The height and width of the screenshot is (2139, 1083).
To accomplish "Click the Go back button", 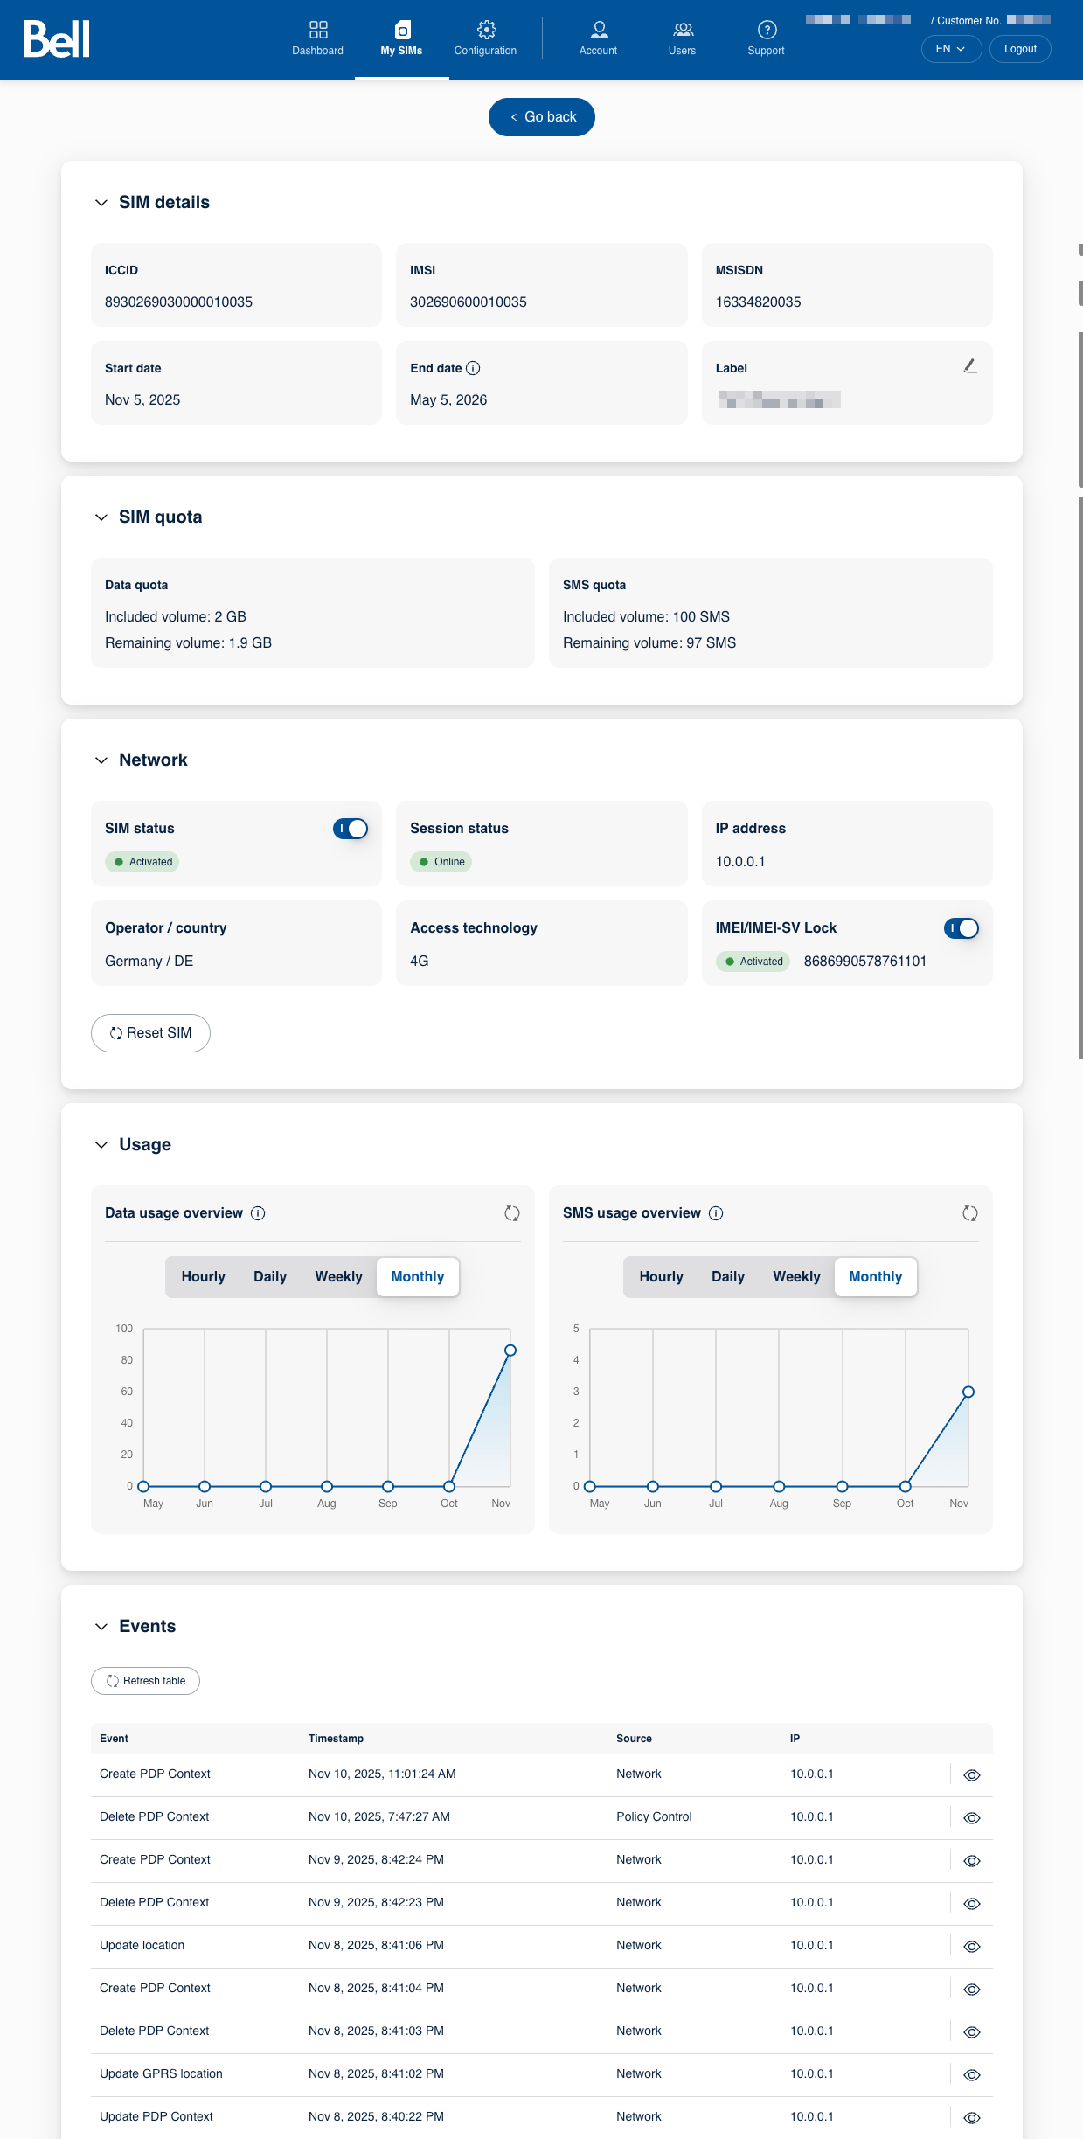I will pyautogui.click(x=542, y=117).
